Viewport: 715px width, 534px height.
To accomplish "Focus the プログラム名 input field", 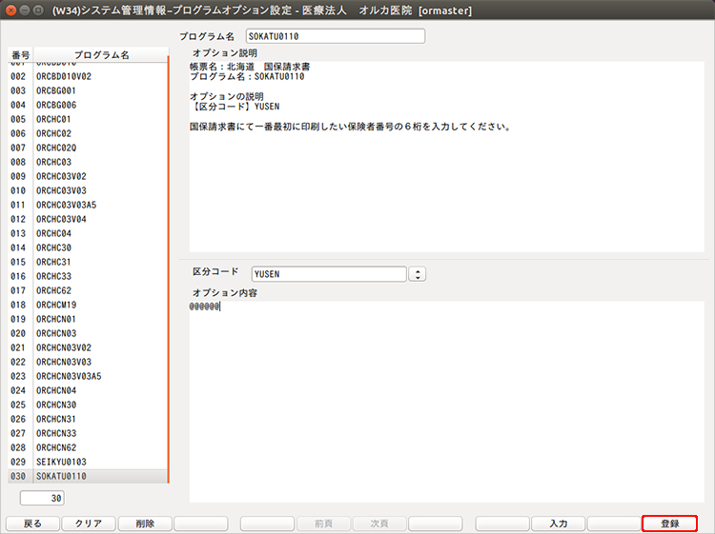I will click(336, 36).
